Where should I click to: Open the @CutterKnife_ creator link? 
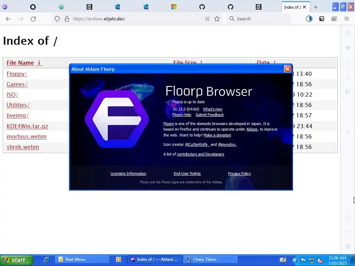pyautogui.click(x=197, y=144)
